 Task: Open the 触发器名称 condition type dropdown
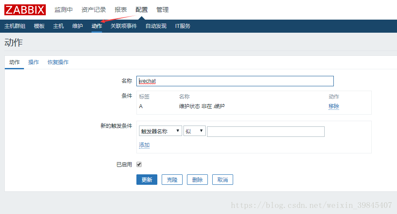point(160,131)
